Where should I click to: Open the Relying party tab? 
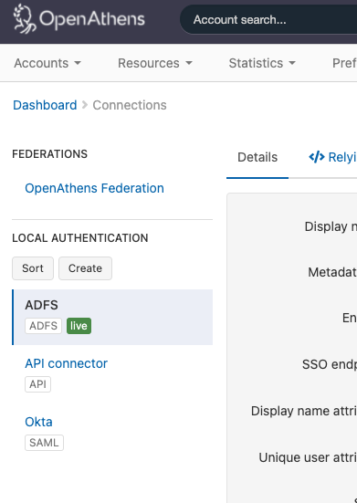332,158
